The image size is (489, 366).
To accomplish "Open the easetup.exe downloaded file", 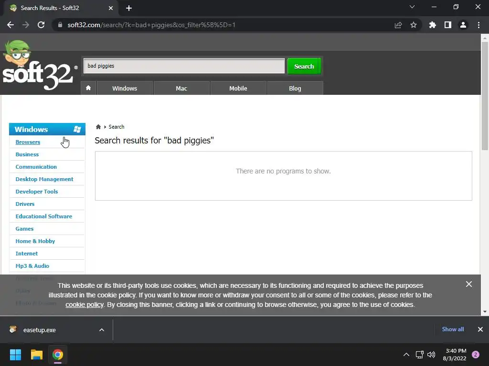I will point(39,330).
